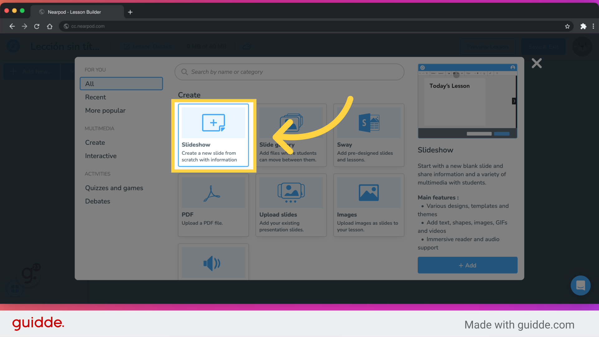The height and width of the screenshot is (337, 599).
Task: Click the blue progress bar under the preview
Action: point(502,134)
